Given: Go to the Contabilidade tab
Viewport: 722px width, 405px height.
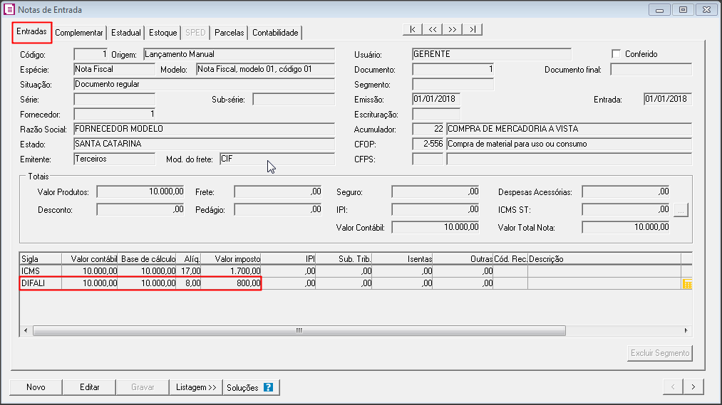Looking at the screenshot, I should pyautogui.click(x=275, y=33).
